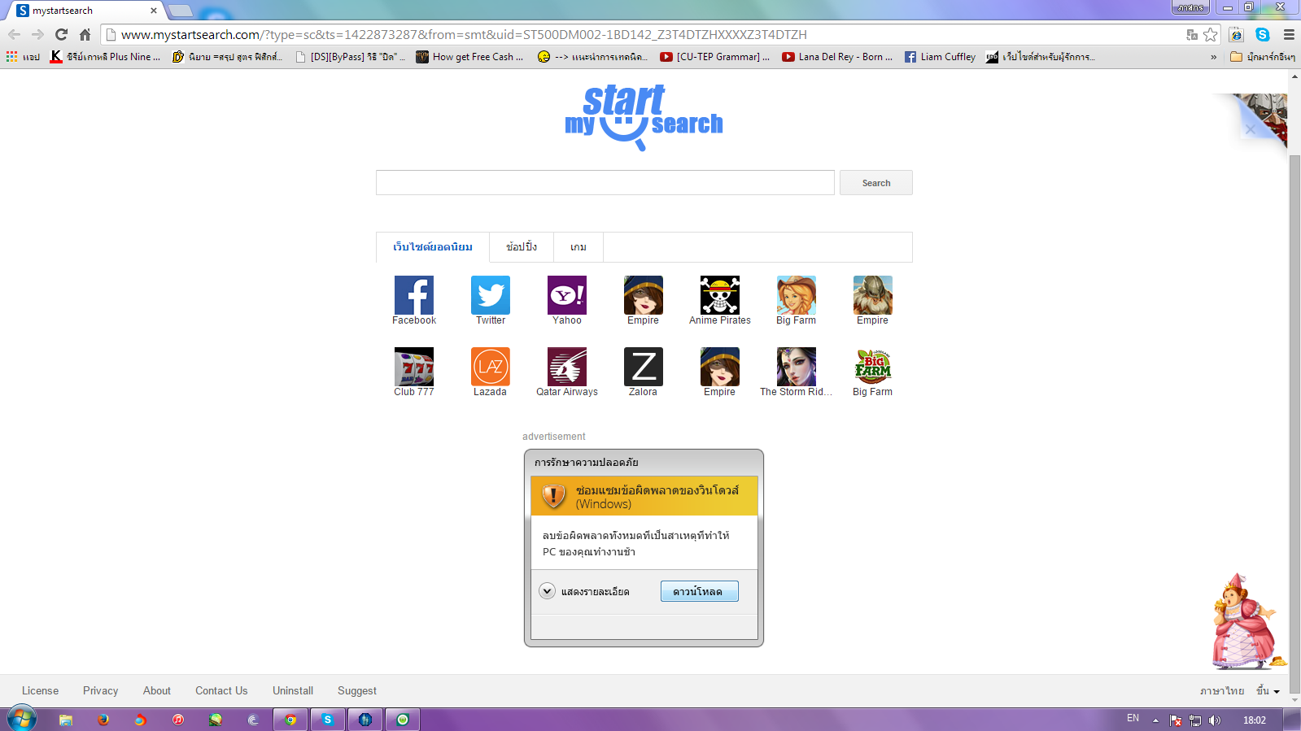Click the ดาวน์โหลด button in the ad

click(700, 591)
